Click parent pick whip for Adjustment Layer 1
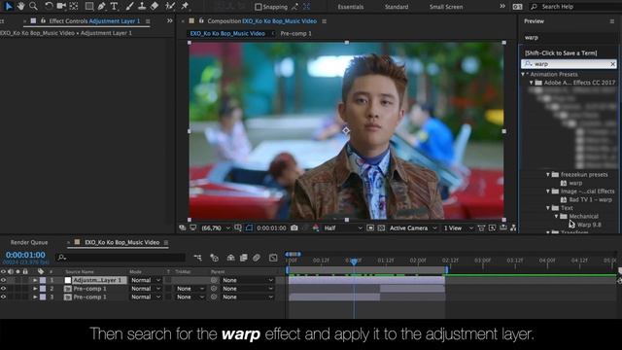Screen dimensions: 622x350 click(214, 280)
